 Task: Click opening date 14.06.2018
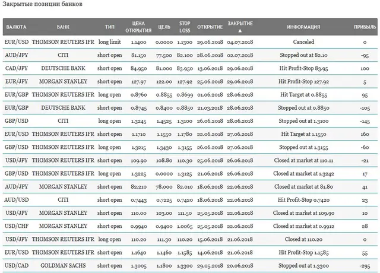[x=210, y=253]
